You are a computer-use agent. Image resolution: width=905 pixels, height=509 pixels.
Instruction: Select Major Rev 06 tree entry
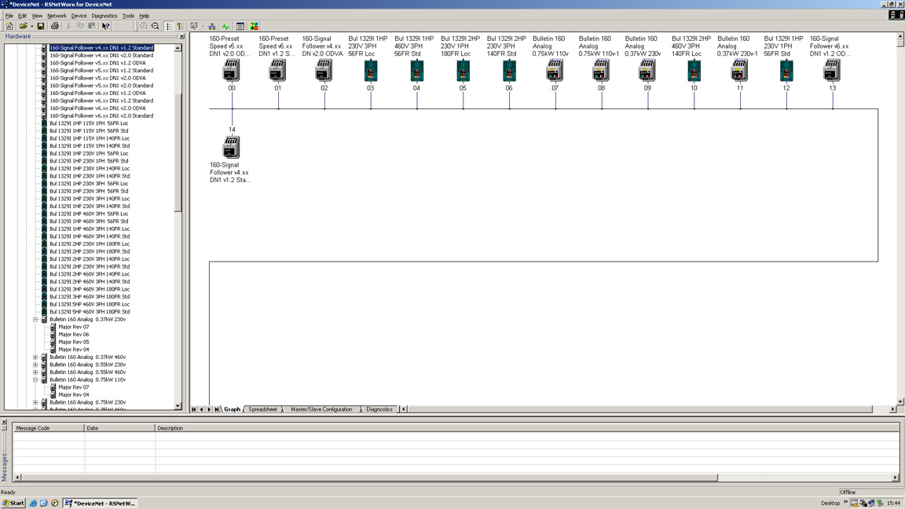pyautogui.click(x=74, y=334)
